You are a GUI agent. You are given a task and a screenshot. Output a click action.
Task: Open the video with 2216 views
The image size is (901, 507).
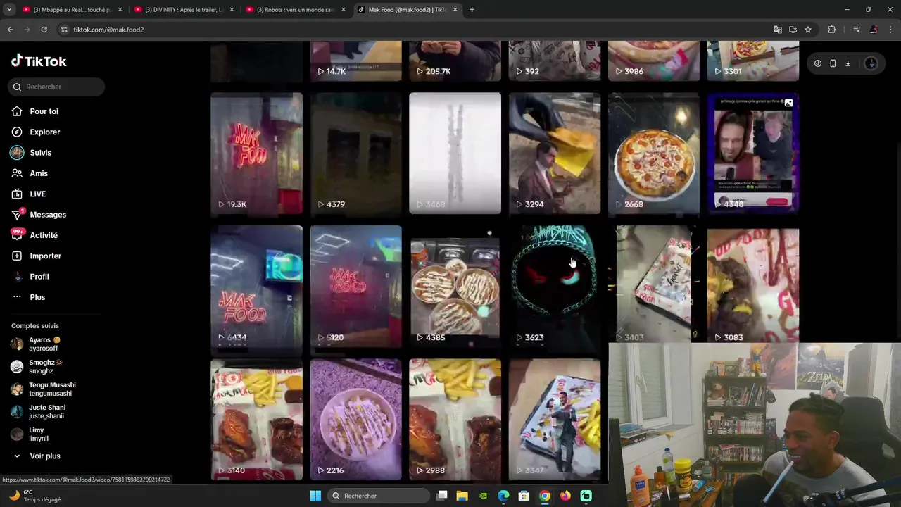coord(355,419)
